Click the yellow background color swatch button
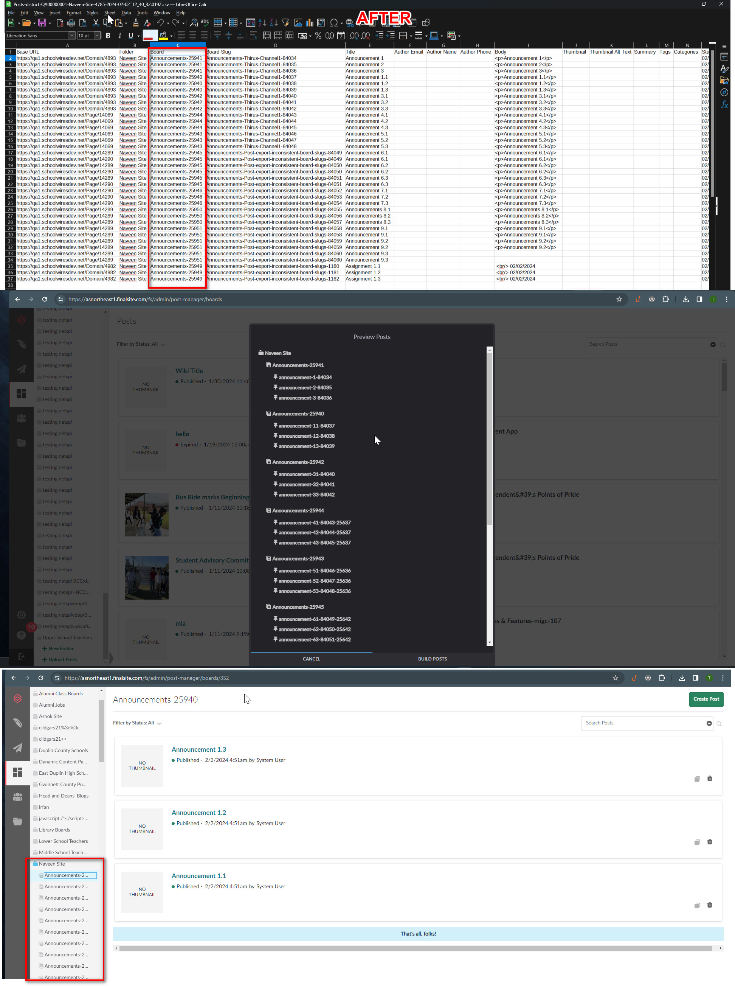This screenshot has width=735, height=987. (163, 36)
